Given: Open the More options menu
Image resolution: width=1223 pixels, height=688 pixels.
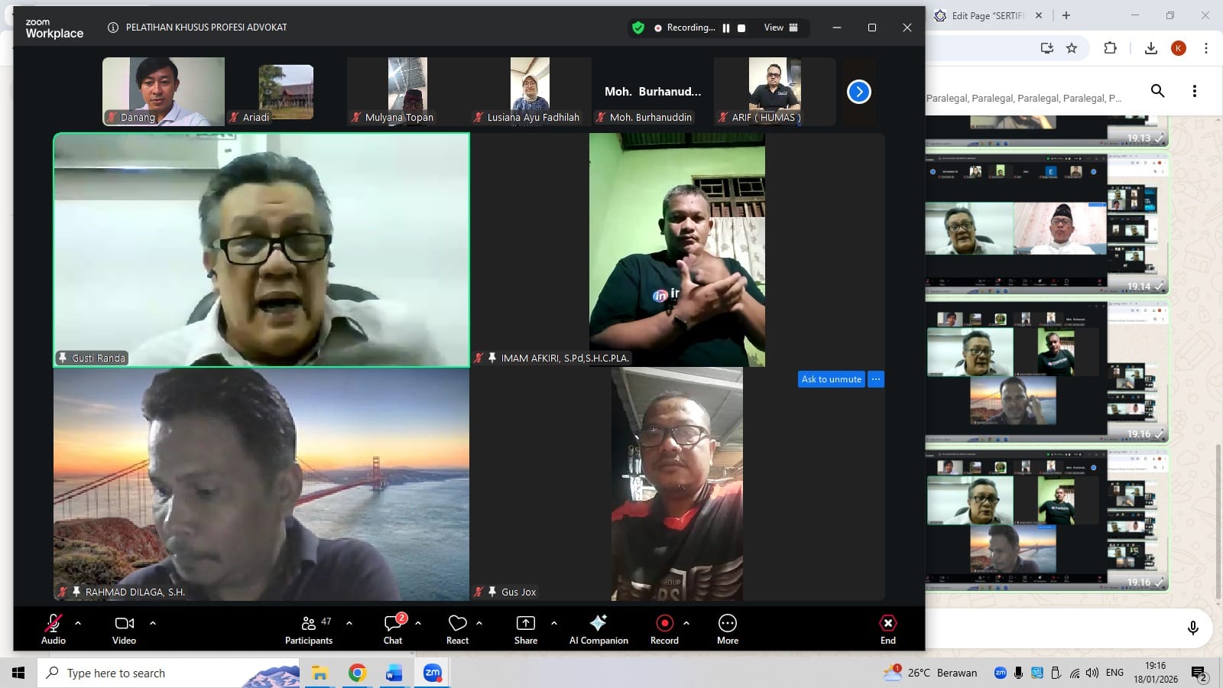Looking at the screenshot, I should coord(728,628).
